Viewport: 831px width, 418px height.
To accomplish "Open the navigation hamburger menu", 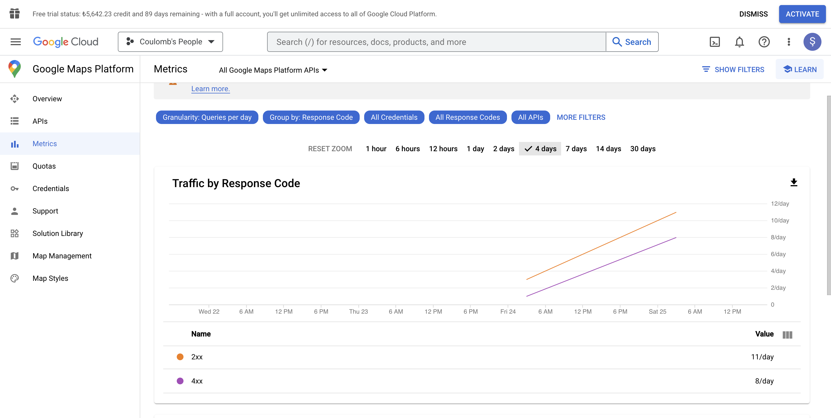I will click(x=15, y=42).
